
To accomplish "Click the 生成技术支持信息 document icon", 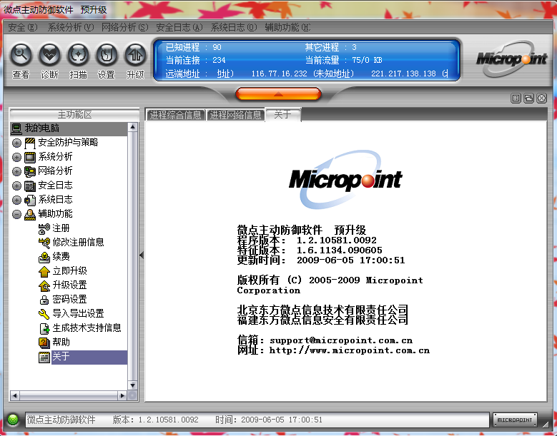I will point(44,328).
